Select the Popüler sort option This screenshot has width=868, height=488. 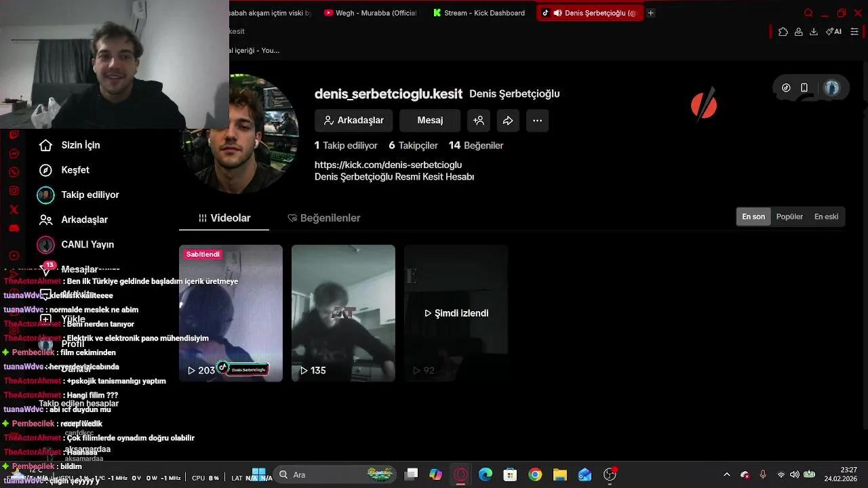click(789, 217)
